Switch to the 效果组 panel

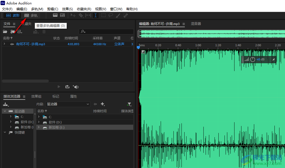point(36,96)
